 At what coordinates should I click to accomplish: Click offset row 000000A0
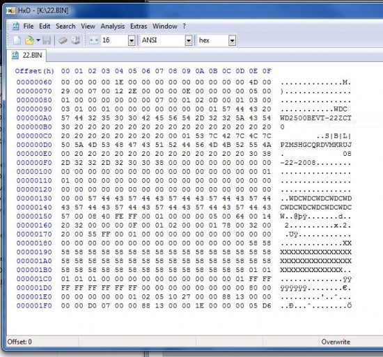(34, 118)
